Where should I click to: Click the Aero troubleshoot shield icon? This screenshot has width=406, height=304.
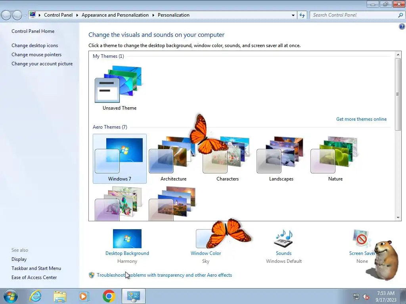pyautogui.click(x=92, y=275)
